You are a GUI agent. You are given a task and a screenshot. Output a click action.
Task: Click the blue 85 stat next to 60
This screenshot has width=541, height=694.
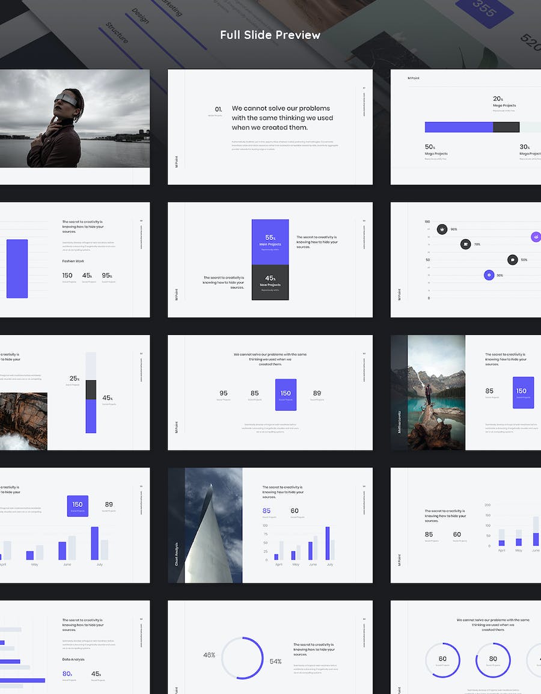click(x=266, y=511)
